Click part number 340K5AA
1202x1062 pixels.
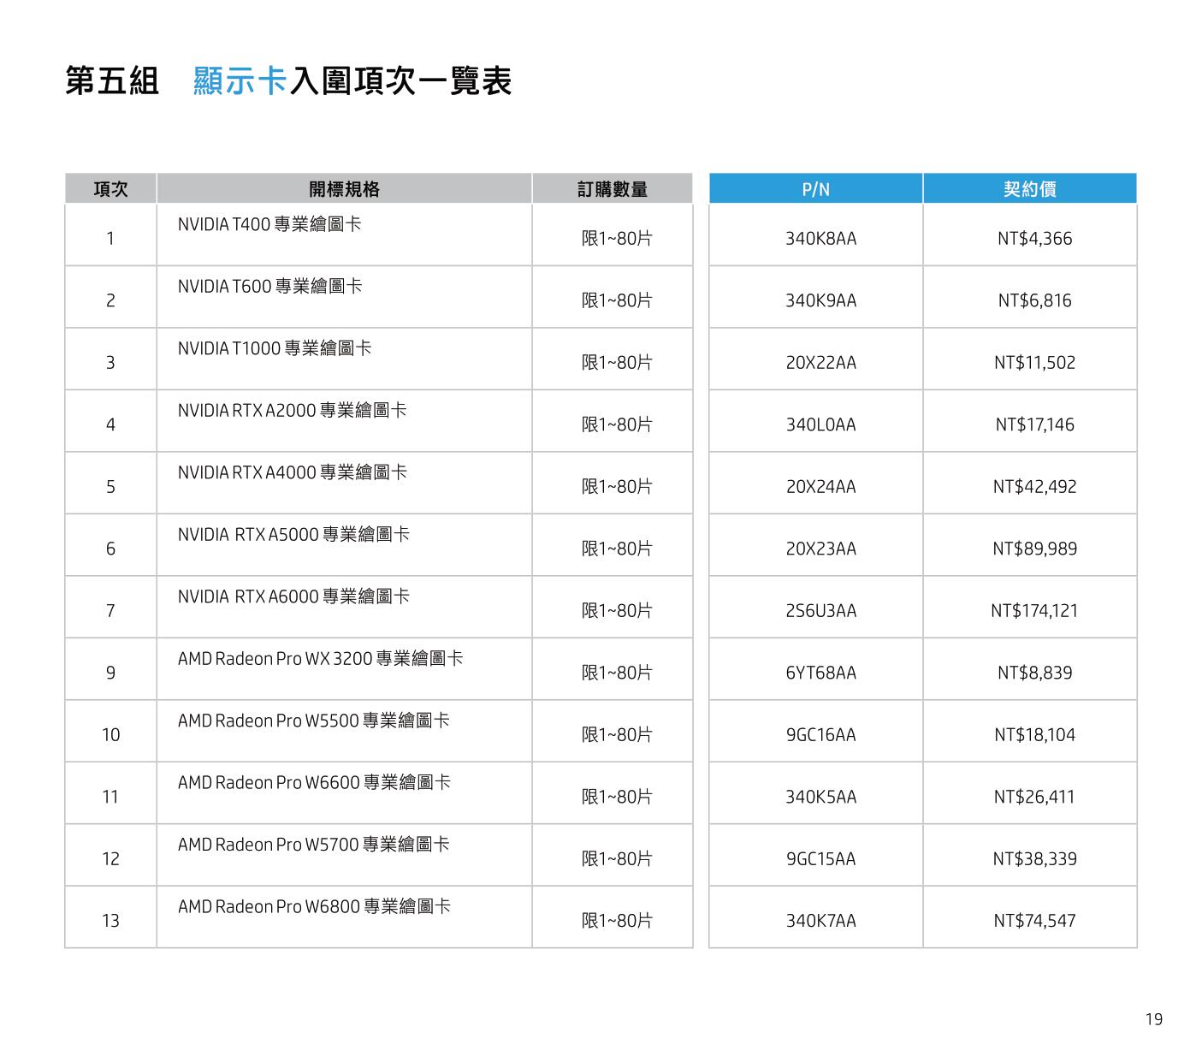tap(820, 798)
